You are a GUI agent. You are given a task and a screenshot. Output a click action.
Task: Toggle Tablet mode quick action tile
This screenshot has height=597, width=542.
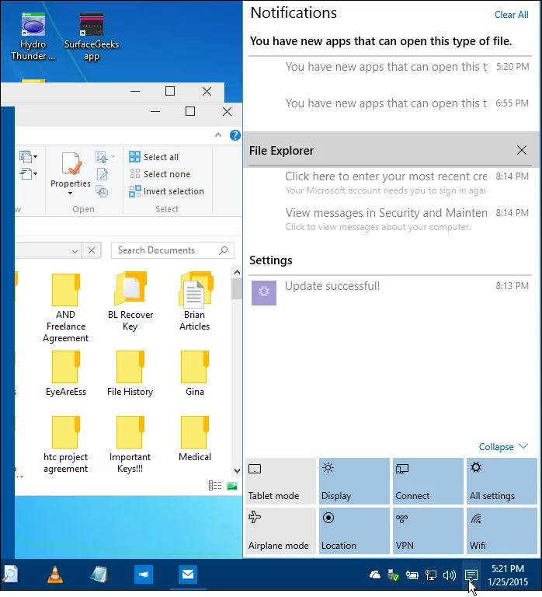[x=280, y=482]
